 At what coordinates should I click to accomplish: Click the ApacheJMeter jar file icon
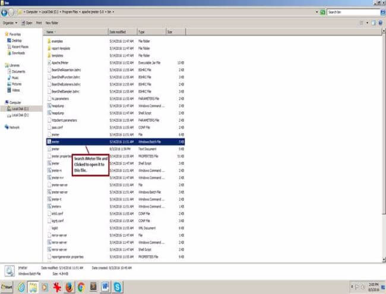(49, 63)
